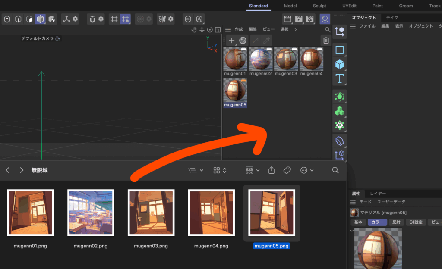The image size is (442, 269).
Task: Click the trash icon in material manager
Action: [x=326, y=41]
